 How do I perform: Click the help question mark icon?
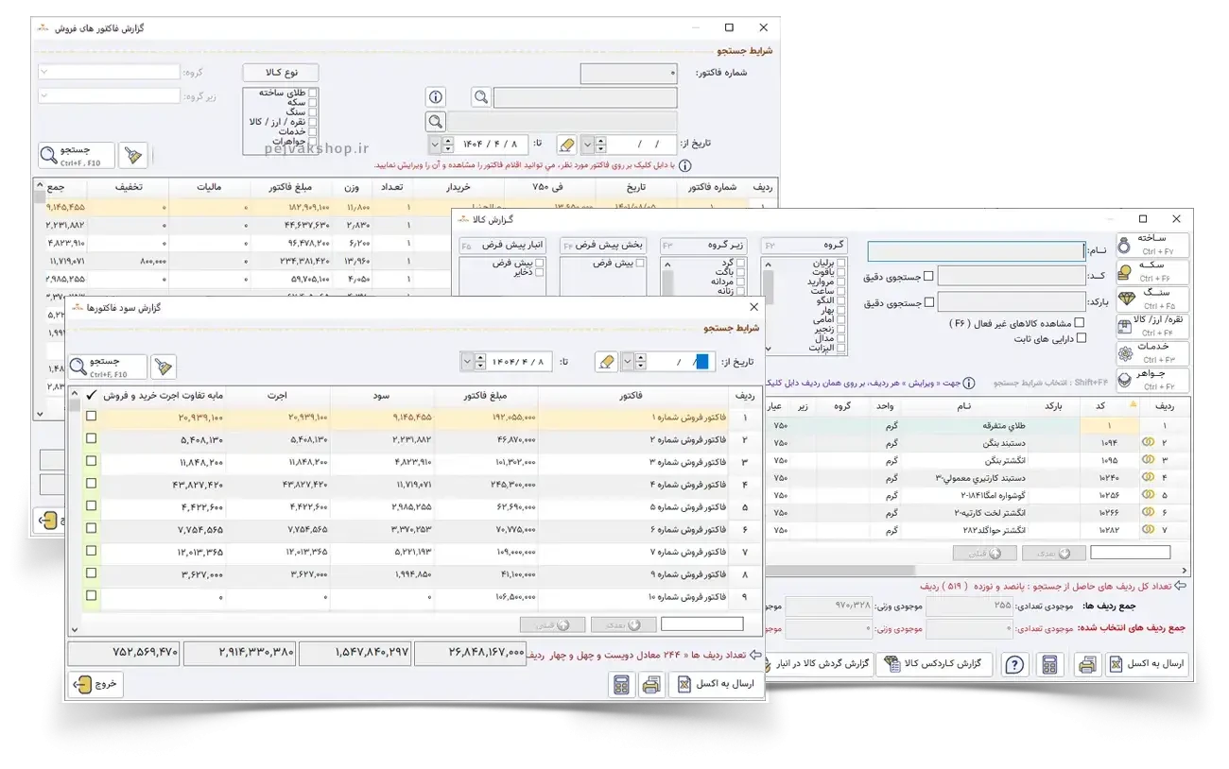[x=1014, y=664]
